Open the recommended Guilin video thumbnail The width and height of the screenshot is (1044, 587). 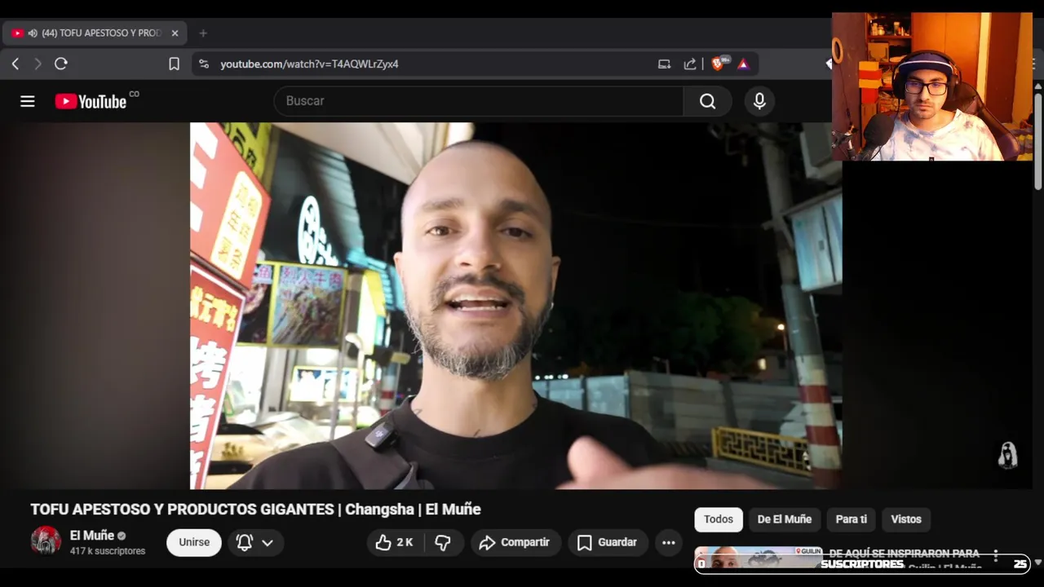(x=759, y=558)
